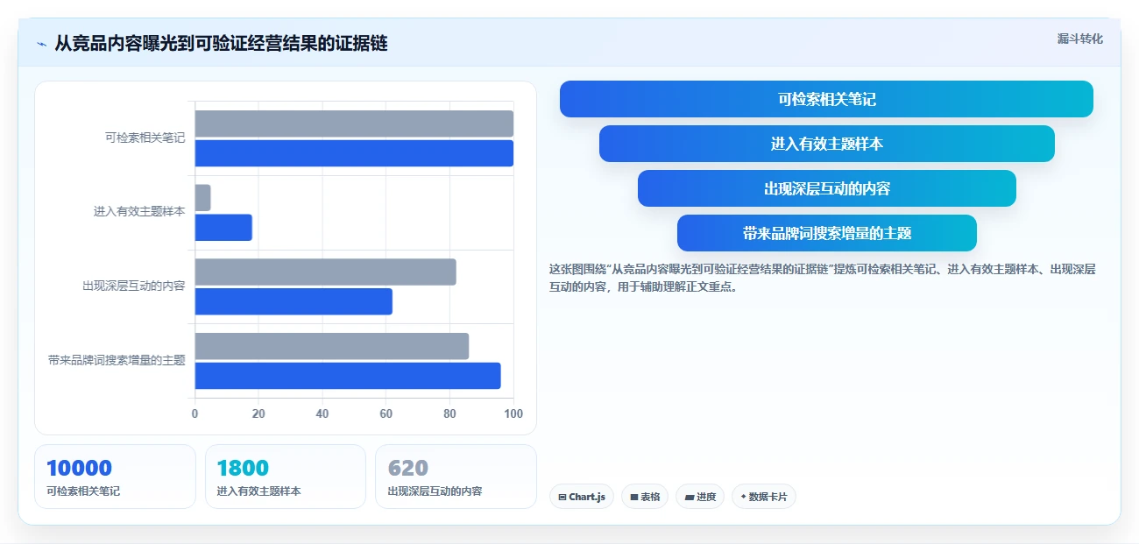Click the blue bar for 带来品牌词搜索增量的主题
Image resolution: width=1139 pixels, height=544 pixels.
click(348, 376)
